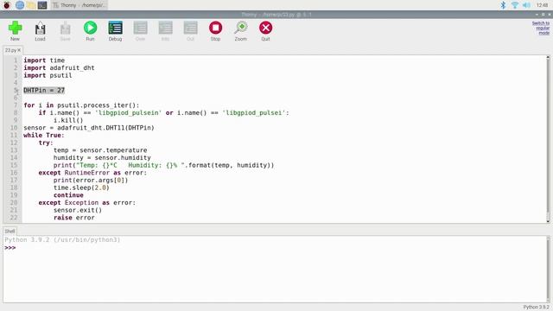Click the Over step icon

pos(140,31)
